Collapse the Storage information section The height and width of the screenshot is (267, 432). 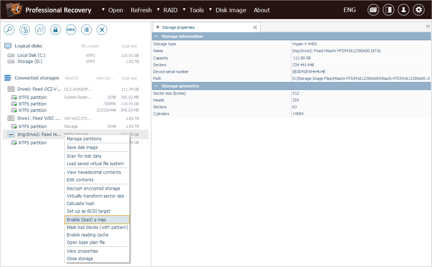click(x=156, y=36)
